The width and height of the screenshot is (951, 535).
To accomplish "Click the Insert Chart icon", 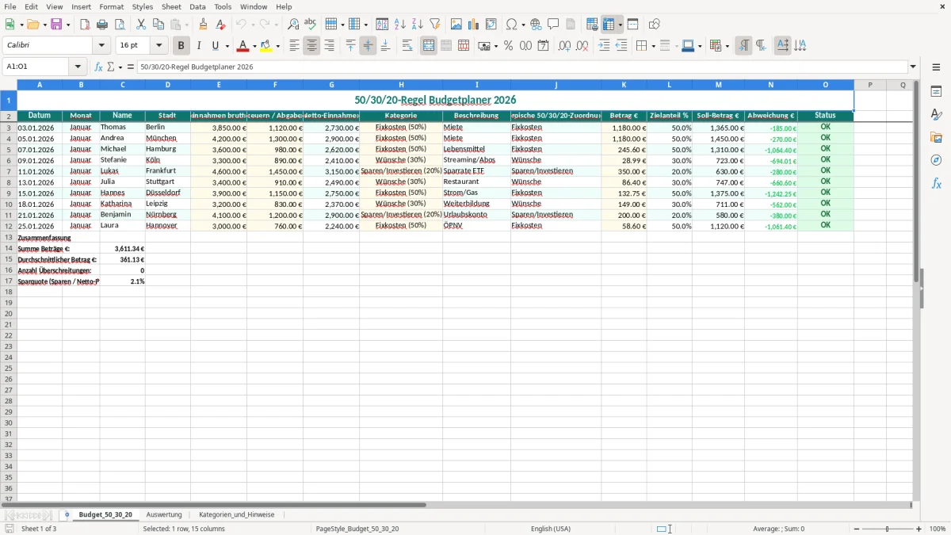I will click(474, 25).
